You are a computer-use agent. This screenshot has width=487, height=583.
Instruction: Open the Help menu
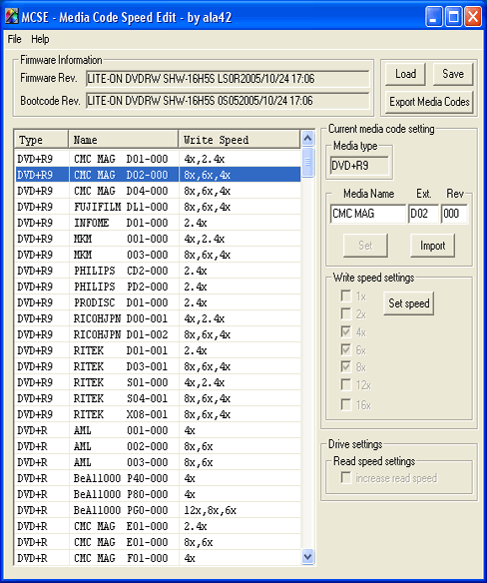click(x=40, y=39)
